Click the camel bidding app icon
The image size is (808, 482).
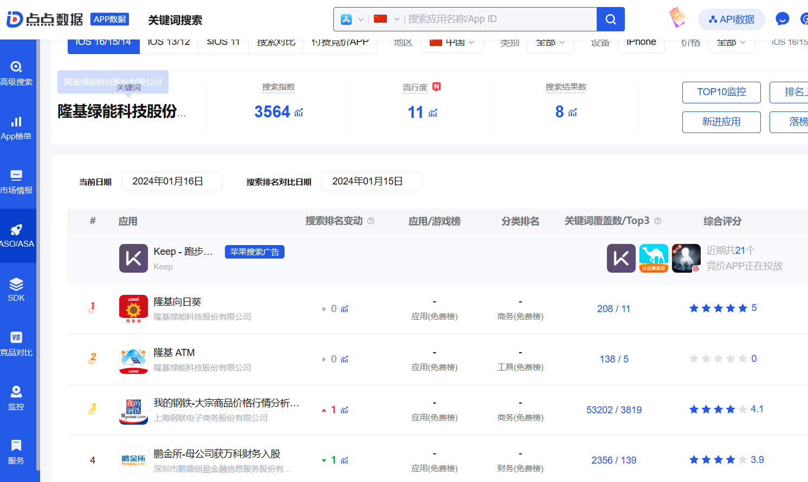pyautogui.click(x=654, y=259)
